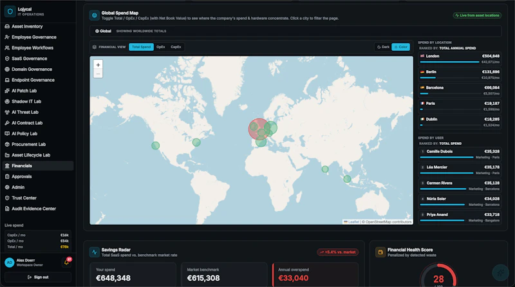Open OpenStreetMap contributors link

point(389,222)
